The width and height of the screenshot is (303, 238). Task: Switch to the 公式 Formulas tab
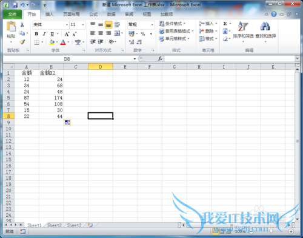93,15
